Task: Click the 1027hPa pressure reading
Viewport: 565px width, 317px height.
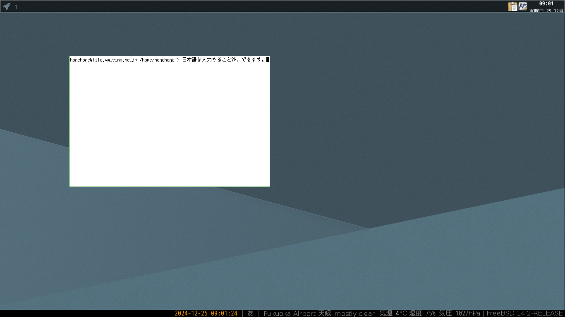Action: pos(468,314)
